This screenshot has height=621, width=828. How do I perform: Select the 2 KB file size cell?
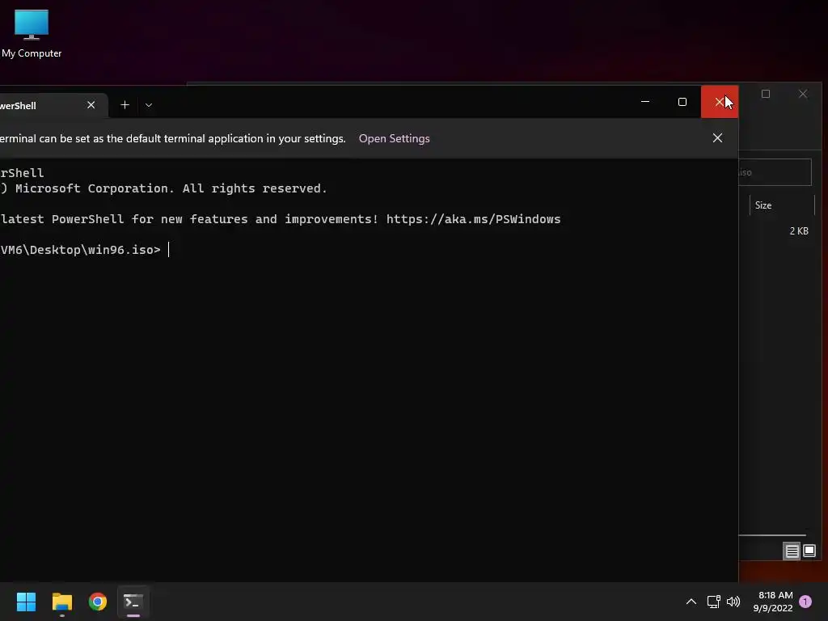798,230
